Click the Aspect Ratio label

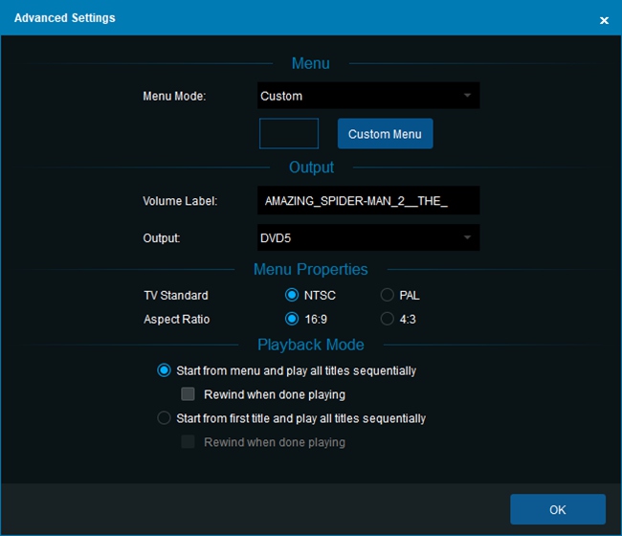176,319
